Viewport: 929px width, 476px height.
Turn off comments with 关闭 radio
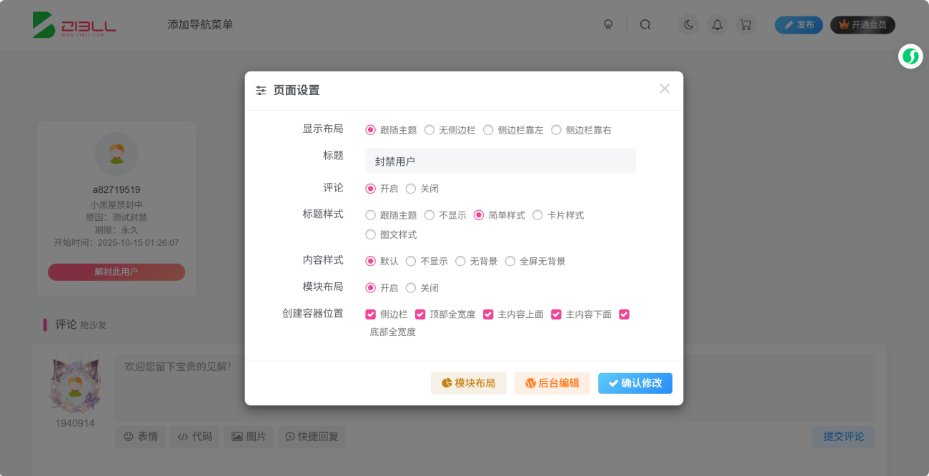coord(411,189)
